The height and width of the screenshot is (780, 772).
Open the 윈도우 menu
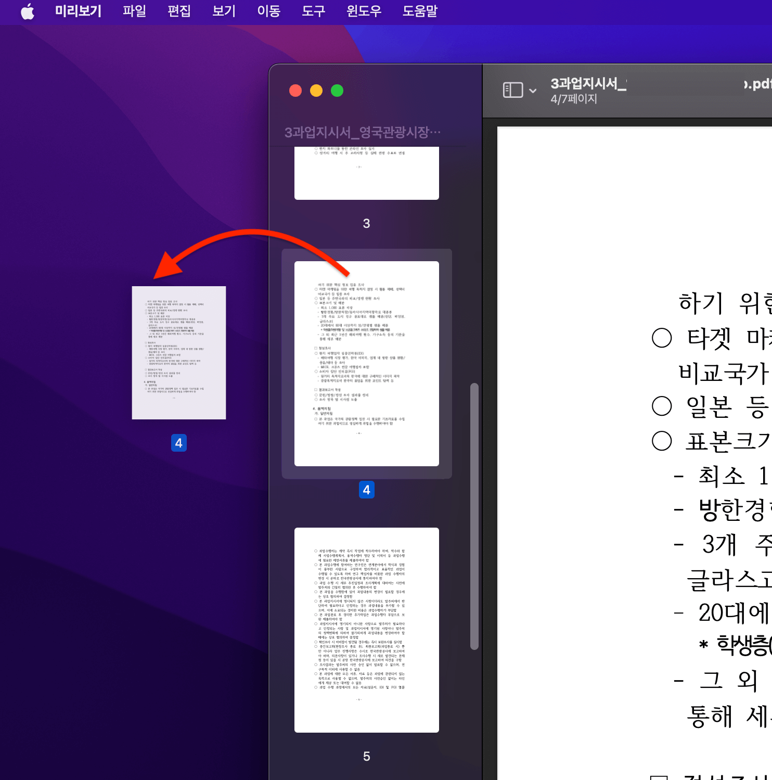[x=364, y=11]
